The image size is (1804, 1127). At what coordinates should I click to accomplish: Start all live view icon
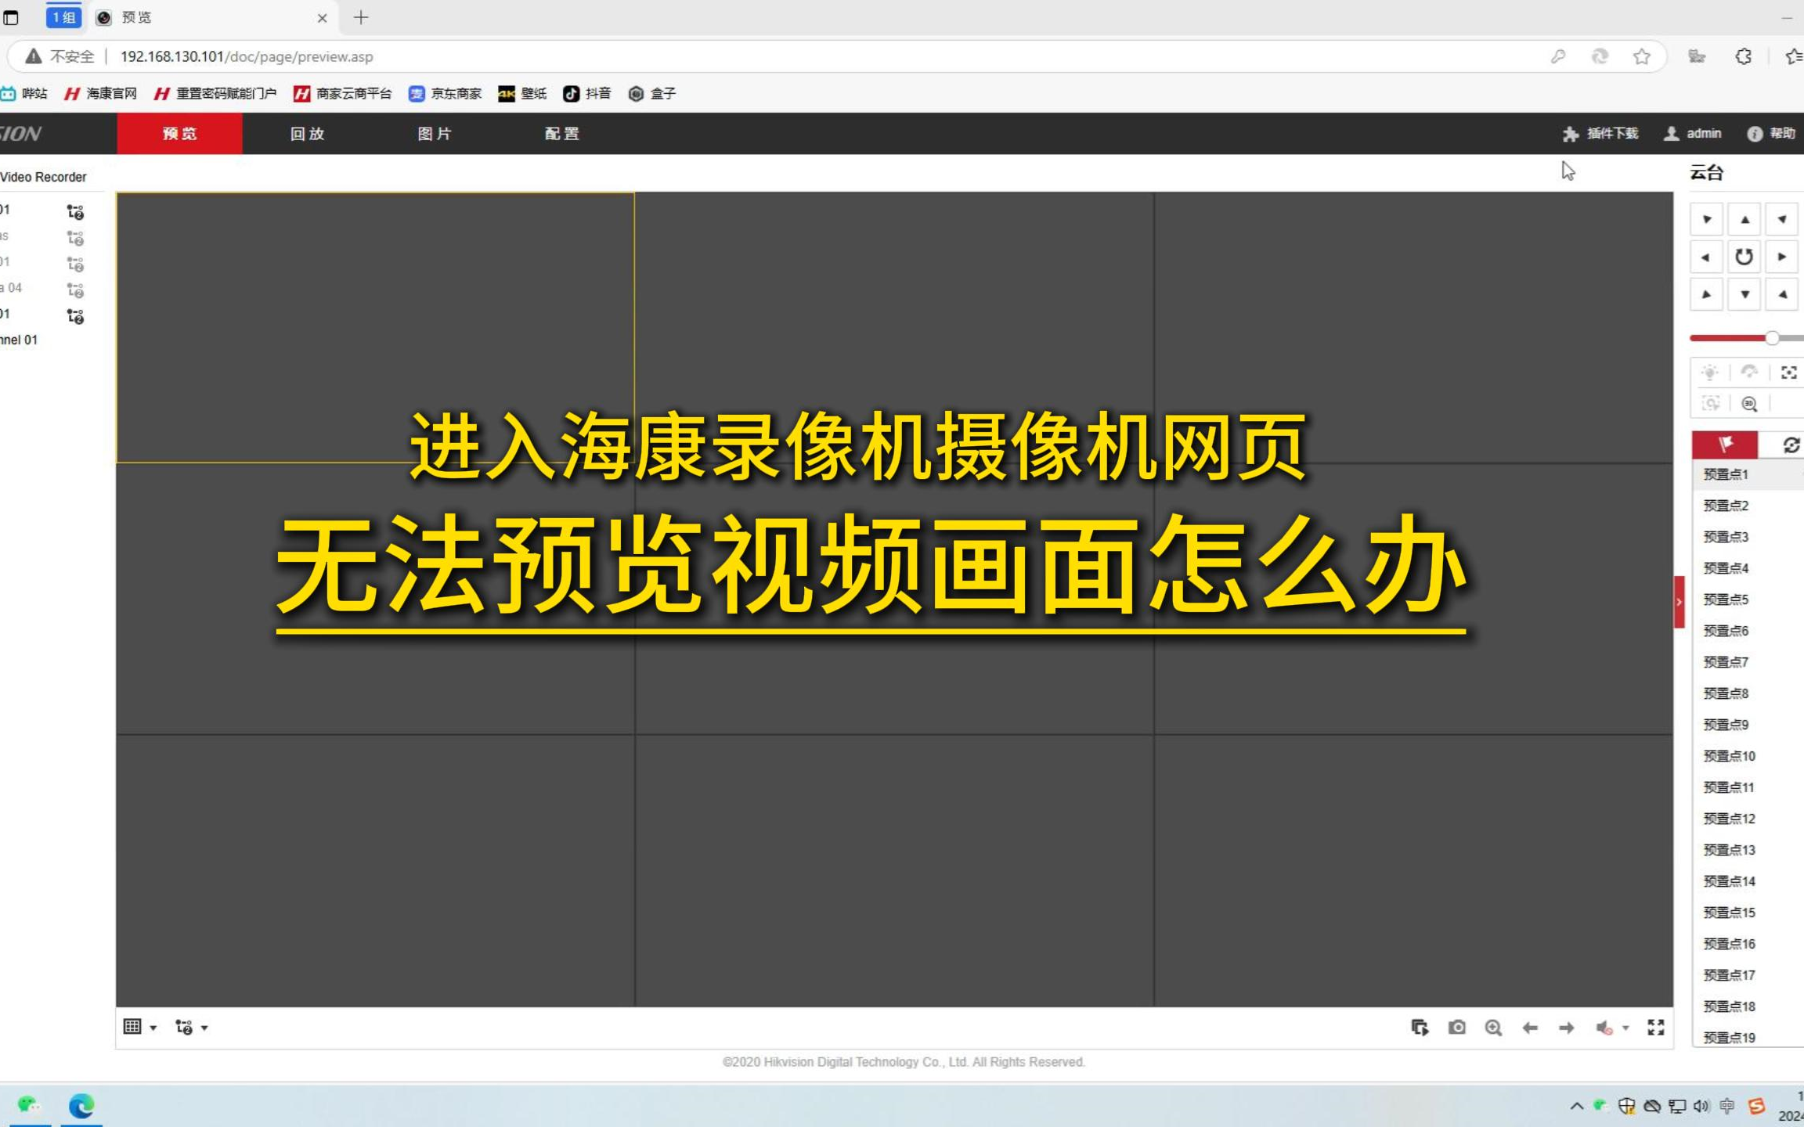tap(1420, 1028)
